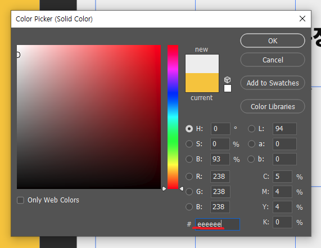Click Add to Swatches button

(x=273, y=83)
